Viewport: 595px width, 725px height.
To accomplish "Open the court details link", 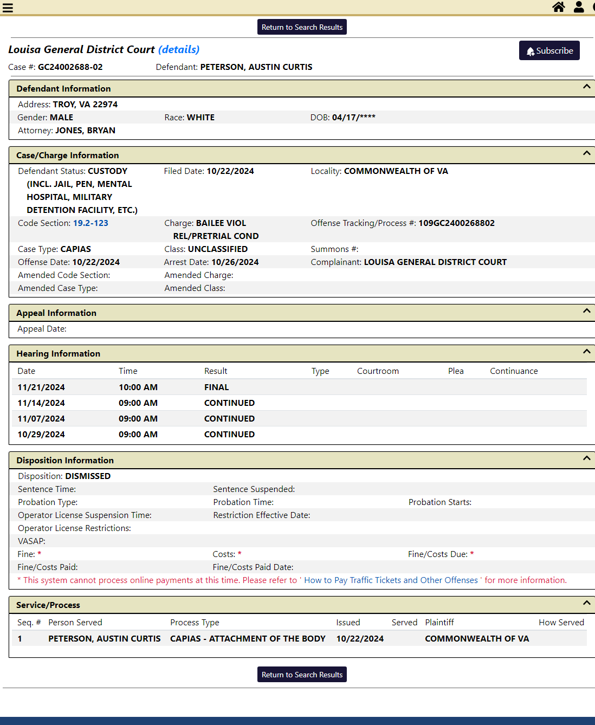I will pos(179,49).
